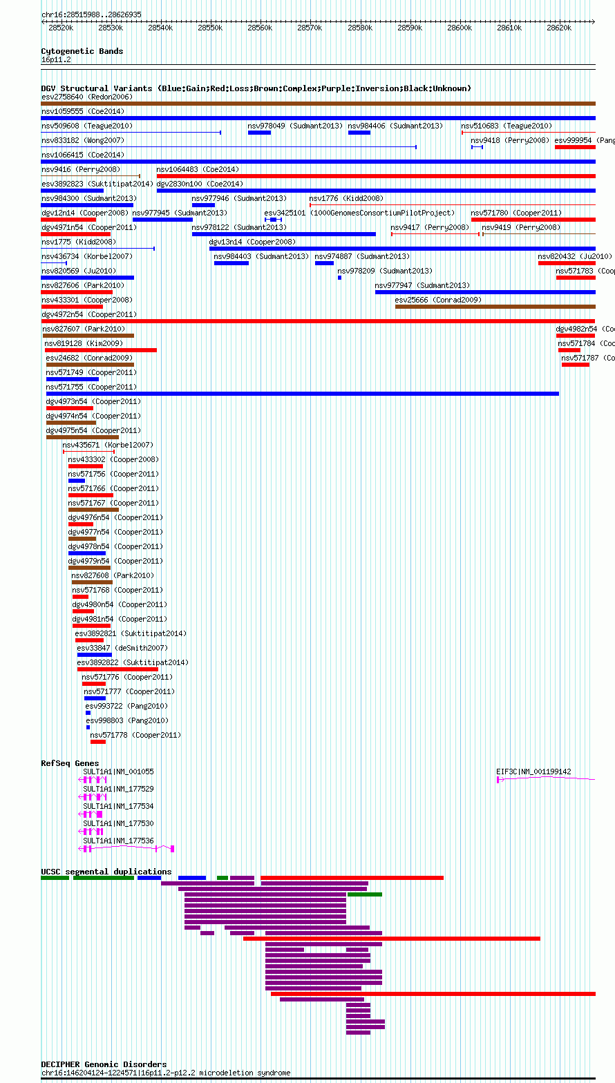Click nsv819128 (Kim2009) label
The height and width of the screenshot is (1083, 615).
coord(84,343)
